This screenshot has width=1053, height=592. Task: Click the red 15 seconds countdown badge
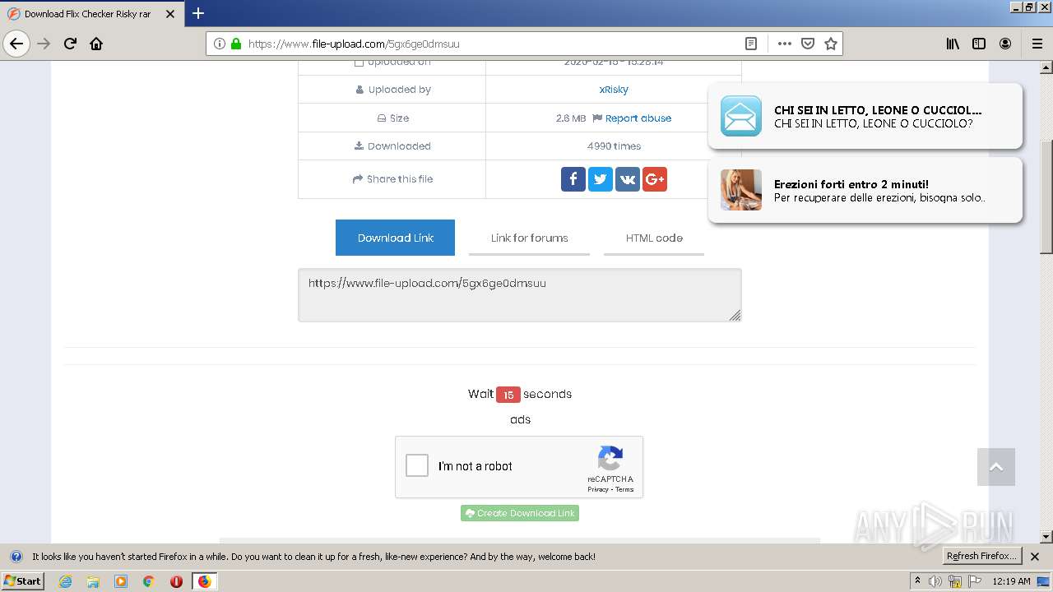(x=508, y=395)
